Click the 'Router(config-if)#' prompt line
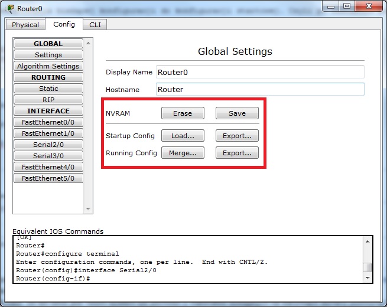Screen dimensions: 387x307 coord(53,279)
